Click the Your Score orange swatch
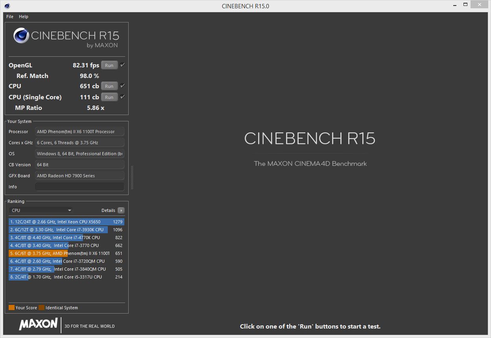 click(11, 308)
